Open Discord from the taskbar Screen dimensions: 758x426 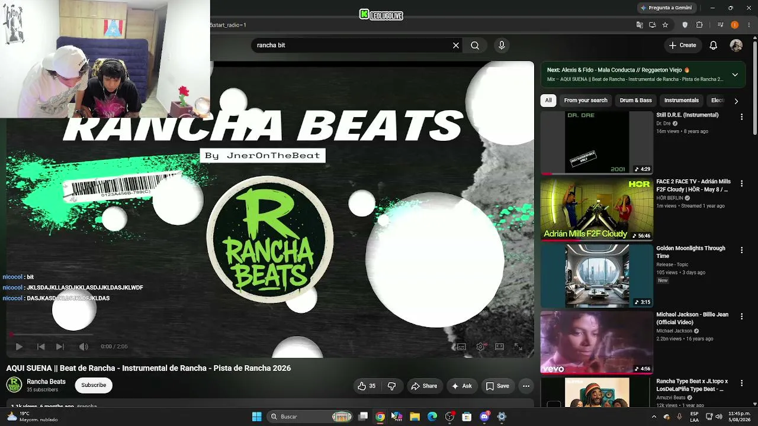click(x=484, y=417)
